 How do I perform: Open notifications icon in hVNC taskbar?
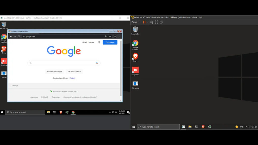(x=128, y=112)
